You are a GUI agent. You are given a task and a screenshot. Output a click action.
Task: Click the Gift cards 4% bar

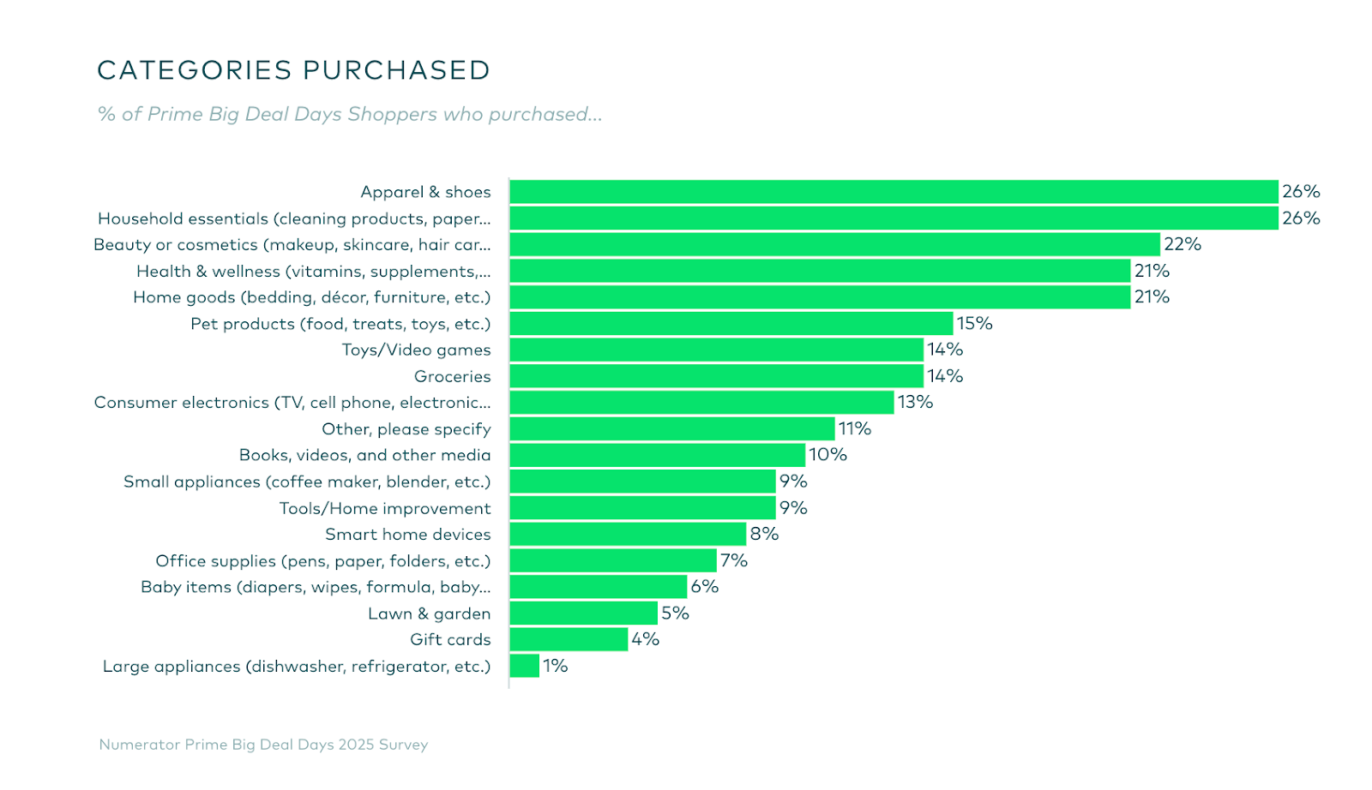569,639
